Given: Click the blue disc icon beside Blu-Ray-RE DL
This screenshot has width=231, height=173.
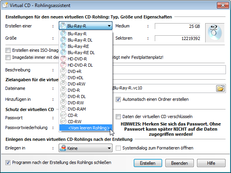Looking at the screenshot, I should [x=63, y=53].
